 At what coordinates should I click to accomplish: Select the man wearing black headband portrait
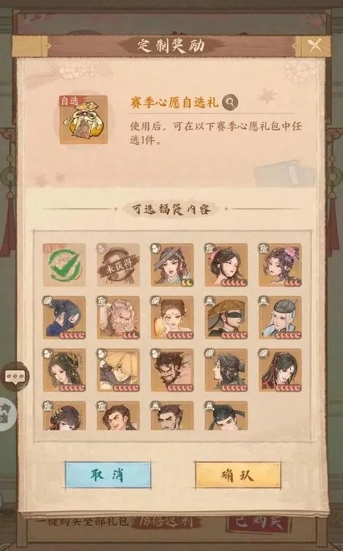click(226, 416)
